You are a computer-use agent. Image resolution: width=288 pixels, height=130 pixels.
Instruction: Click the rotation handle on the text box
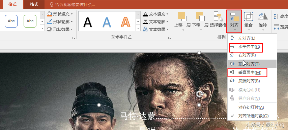199,94
